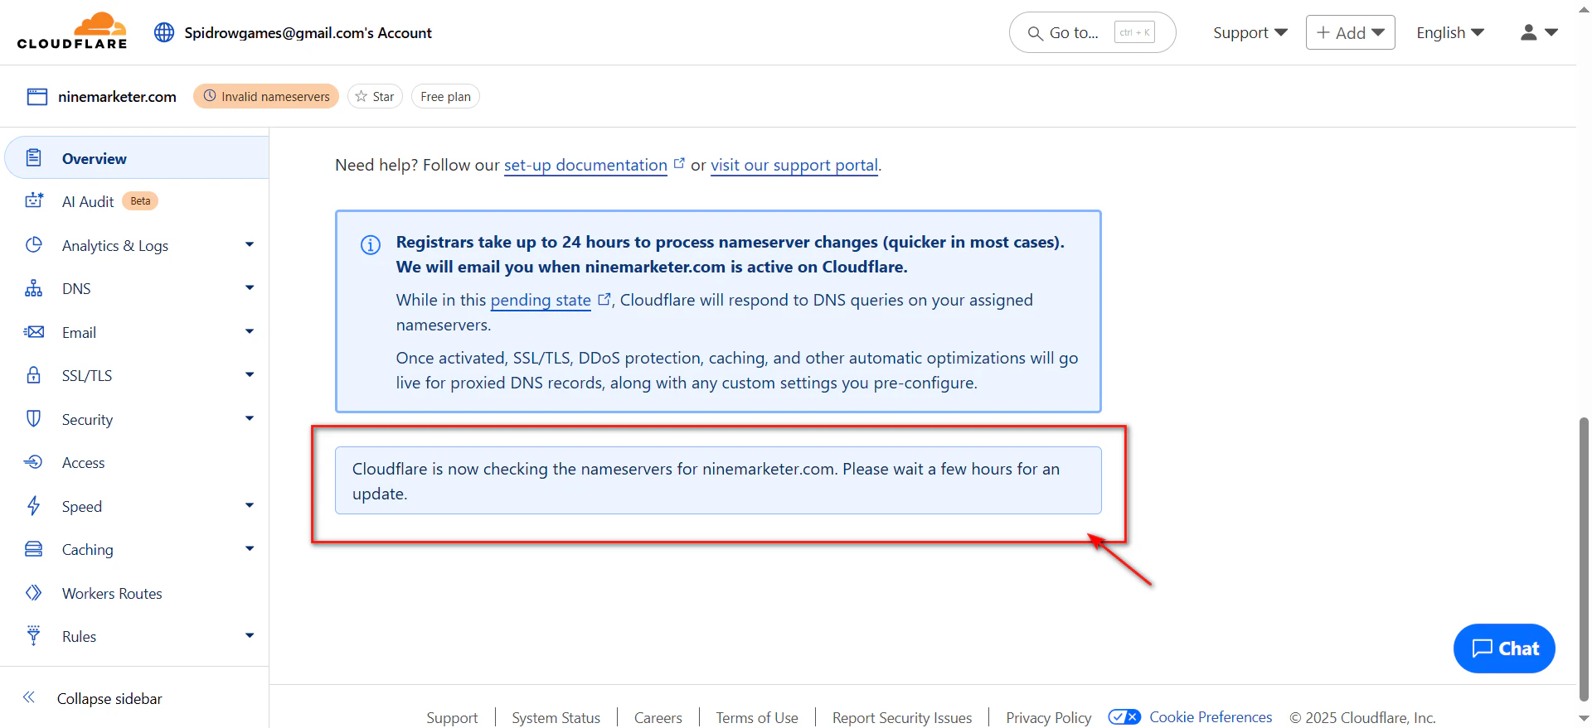Viewport: 1592px width, 728px height.
Task: Open the footer Support link
Action: pos(452,717)
